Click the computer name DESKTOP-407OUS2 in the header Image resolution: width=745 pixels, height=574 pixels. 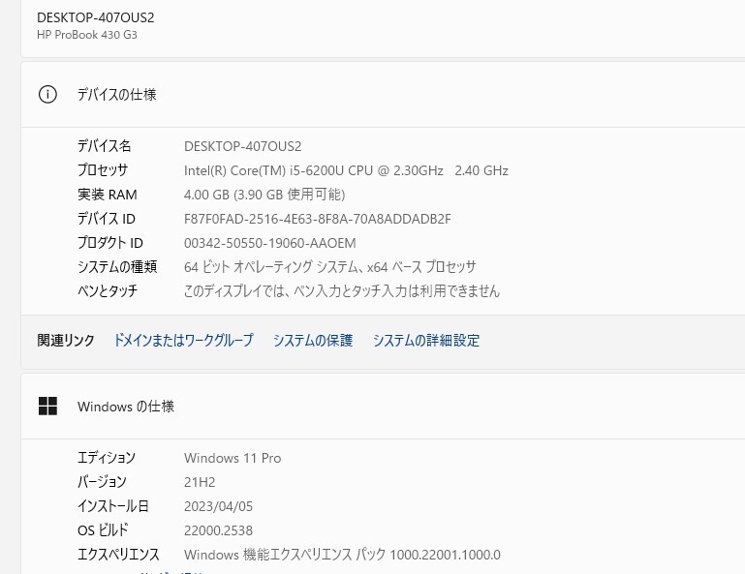[x=96, y=17]
